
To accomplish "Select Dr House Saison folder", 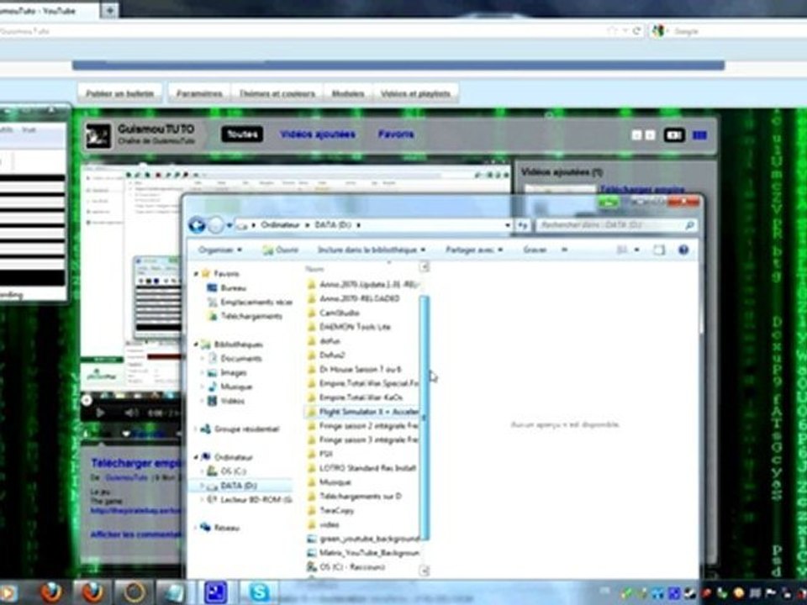I will (x=355, y=370).
